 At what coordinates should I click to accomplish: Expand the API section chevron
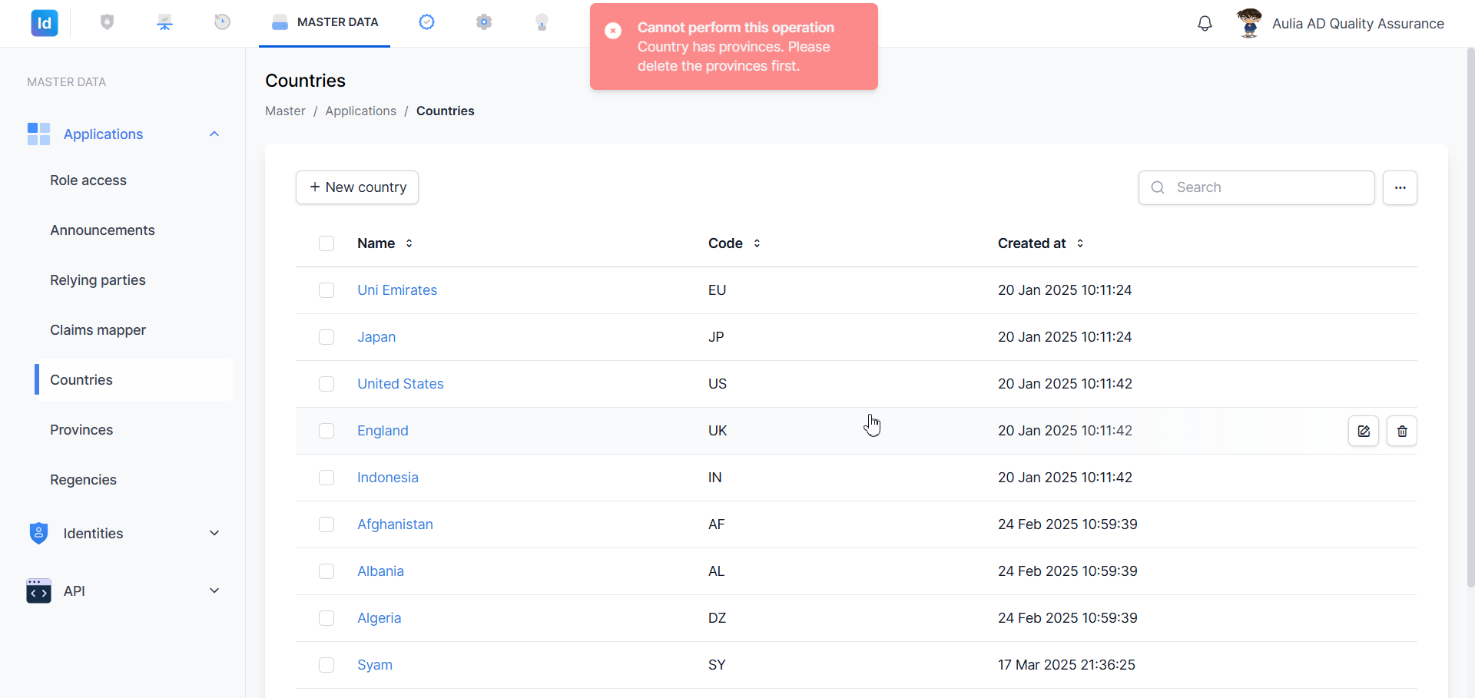click(x=214, y=590)
